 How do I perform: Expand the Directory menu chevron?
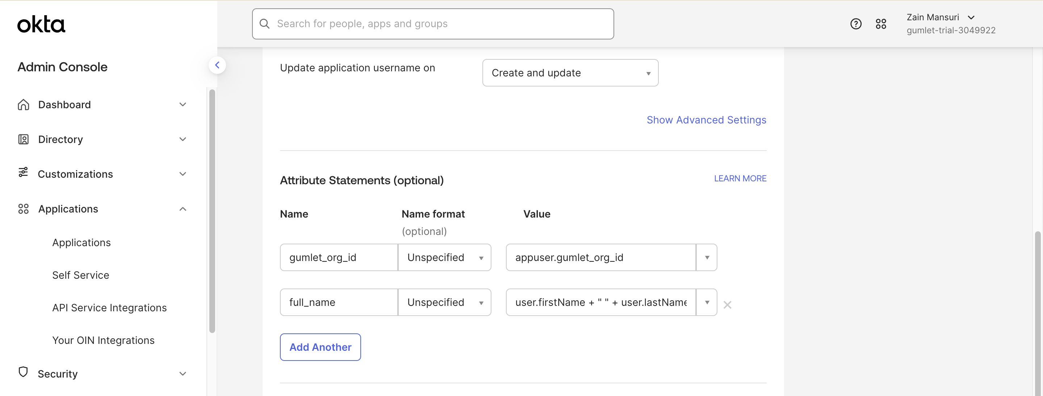(x=183, y=139)
